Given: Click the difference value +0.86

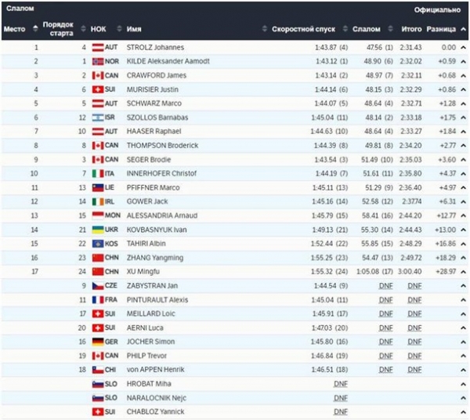Looking at the screenshot, I should point(447,89).
